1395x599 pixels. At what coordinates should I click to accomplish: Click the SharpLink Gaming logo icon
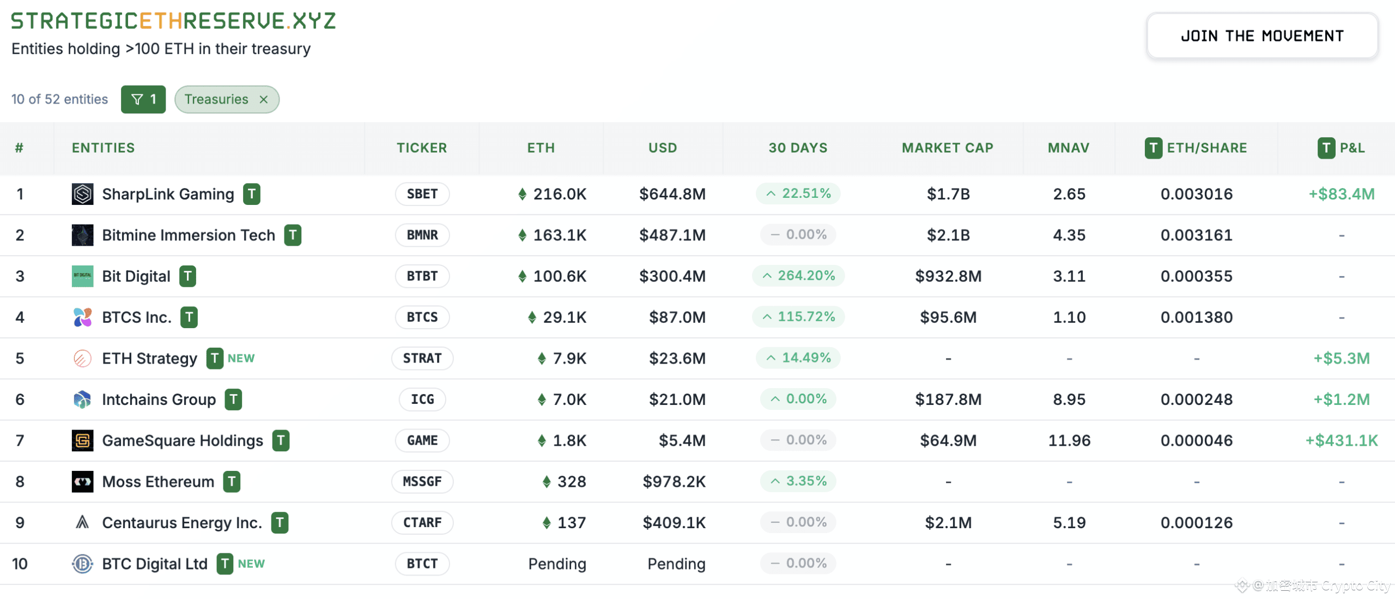(x=82, y=194)
